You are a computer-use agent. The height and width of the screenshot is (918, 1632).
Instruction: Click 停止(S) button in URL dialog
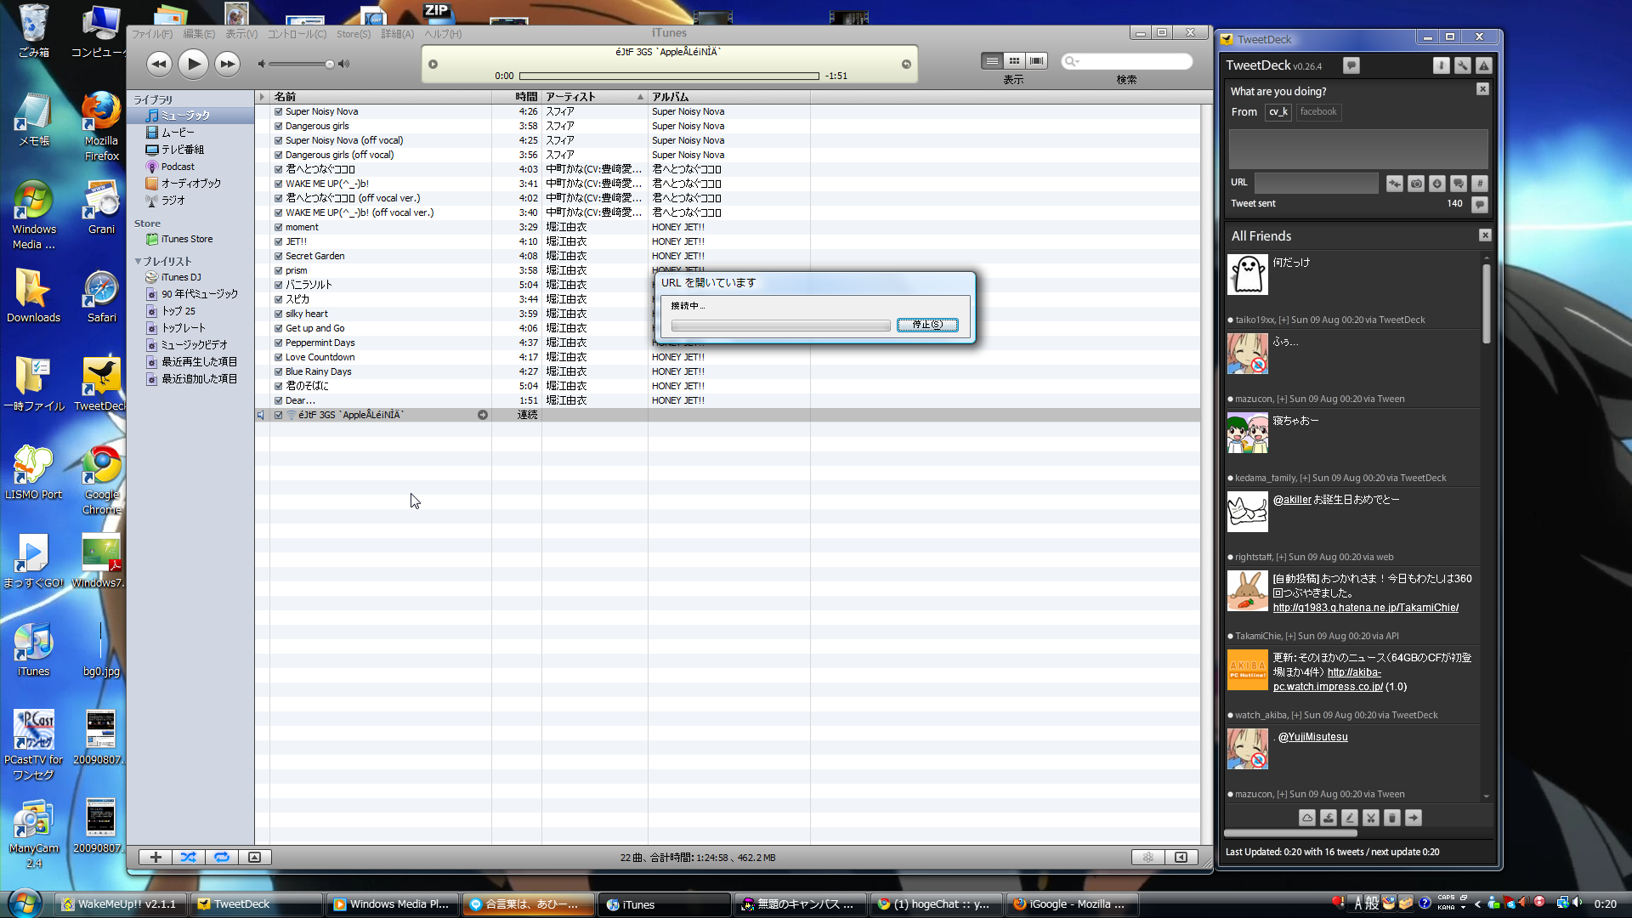point(927,325)
